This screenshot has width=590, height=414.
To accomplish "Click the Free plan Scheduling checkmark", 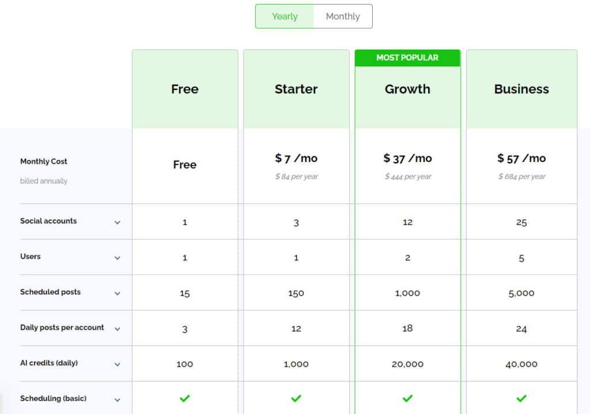I will [184, 398].
